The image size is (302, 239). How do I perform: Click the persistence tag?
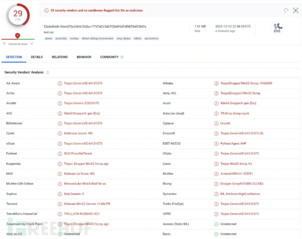click(x=151, y=39)
